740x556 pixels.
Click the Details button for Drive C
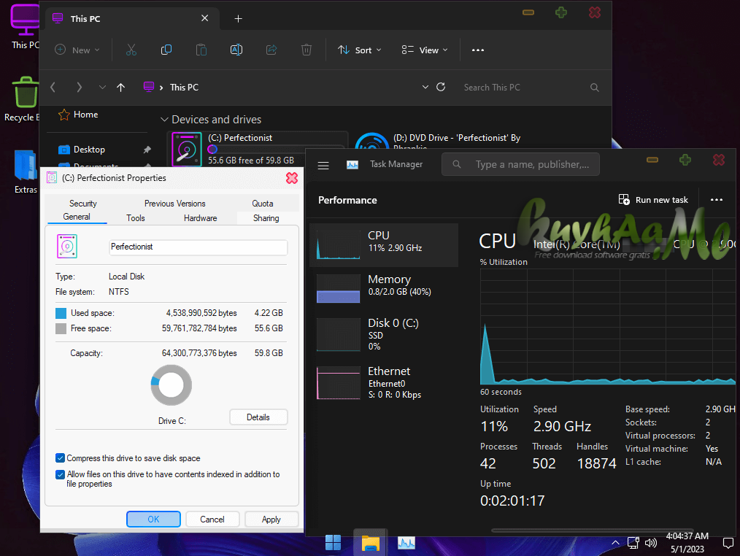[258, 417]
